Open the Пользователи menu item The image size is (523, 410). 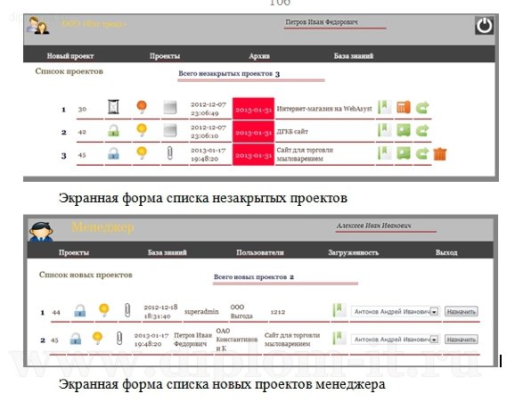pos(260,252)
